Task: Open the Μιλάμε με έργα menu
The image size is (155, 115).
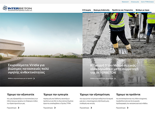Action: coord(142,10)
